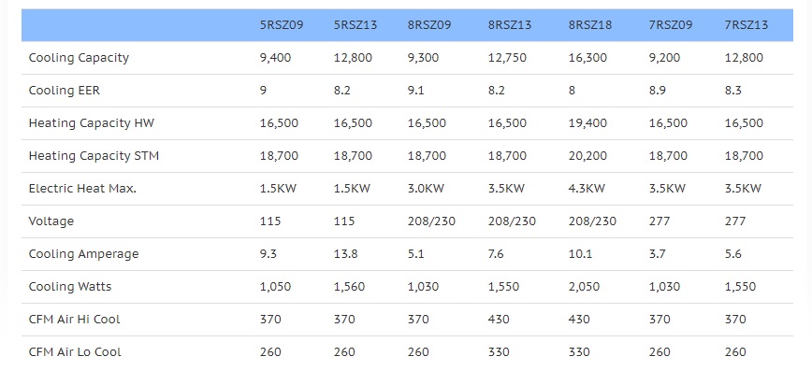
Task: Click the Cooling Amperage row label
Action: [84, 254]
